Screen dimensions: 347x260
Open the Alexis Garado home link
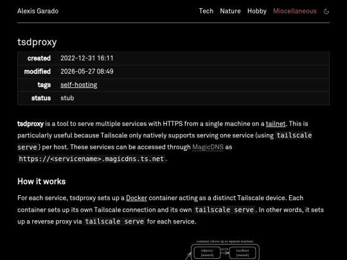pyautogui.click(x=38, y=11)
